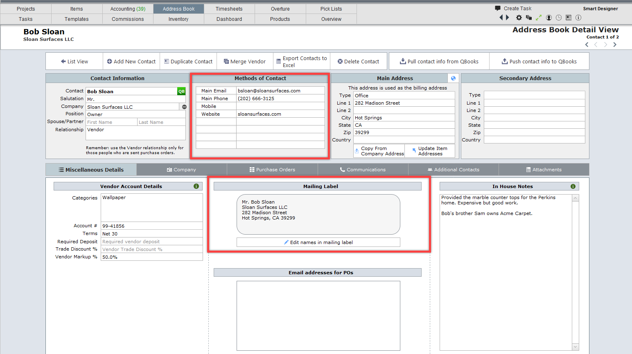Open the Timesheets menu tab

tap(229, 9)
